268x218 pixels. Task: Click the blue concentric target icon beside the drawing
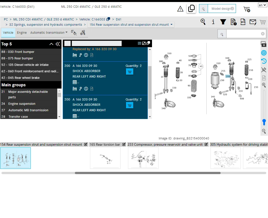264,53
